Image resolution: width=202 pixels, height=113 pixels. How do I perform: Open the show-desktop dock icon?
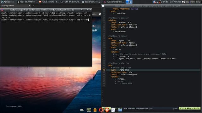click(82, 110)
